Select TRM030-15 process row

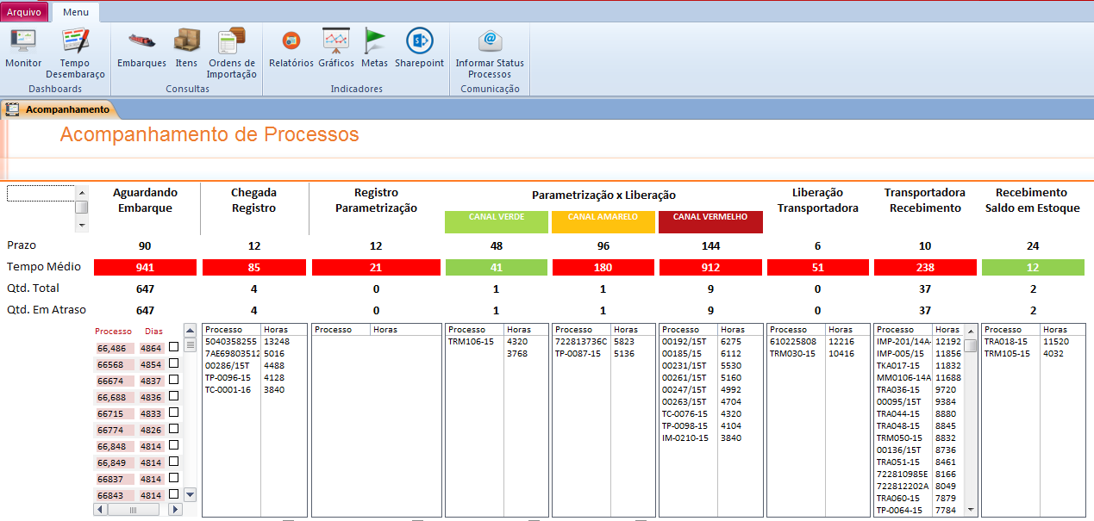[818, 354]
